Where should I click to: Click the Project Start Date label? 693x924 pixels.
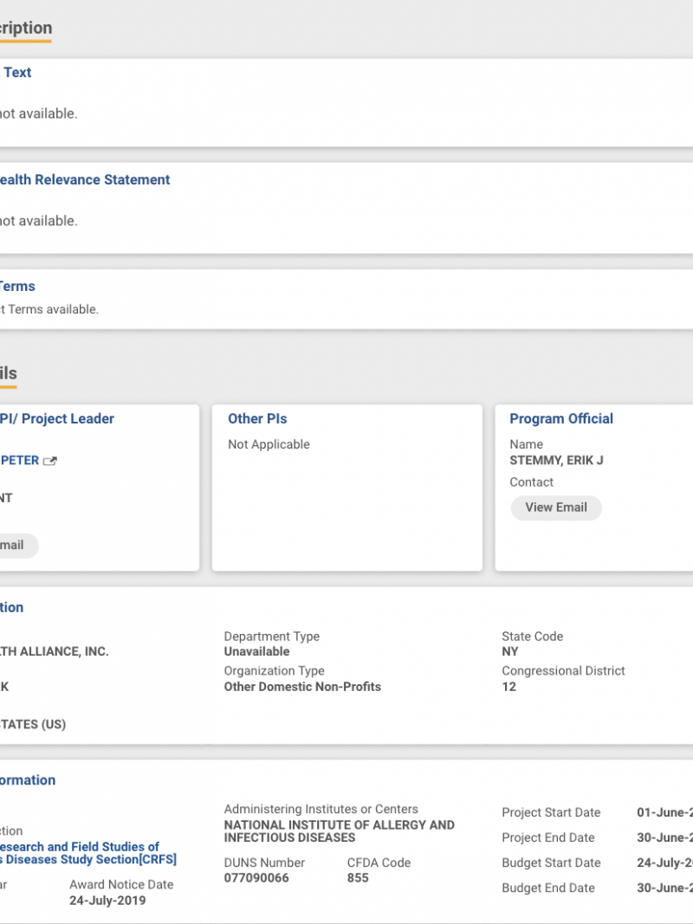coord(551,813)
